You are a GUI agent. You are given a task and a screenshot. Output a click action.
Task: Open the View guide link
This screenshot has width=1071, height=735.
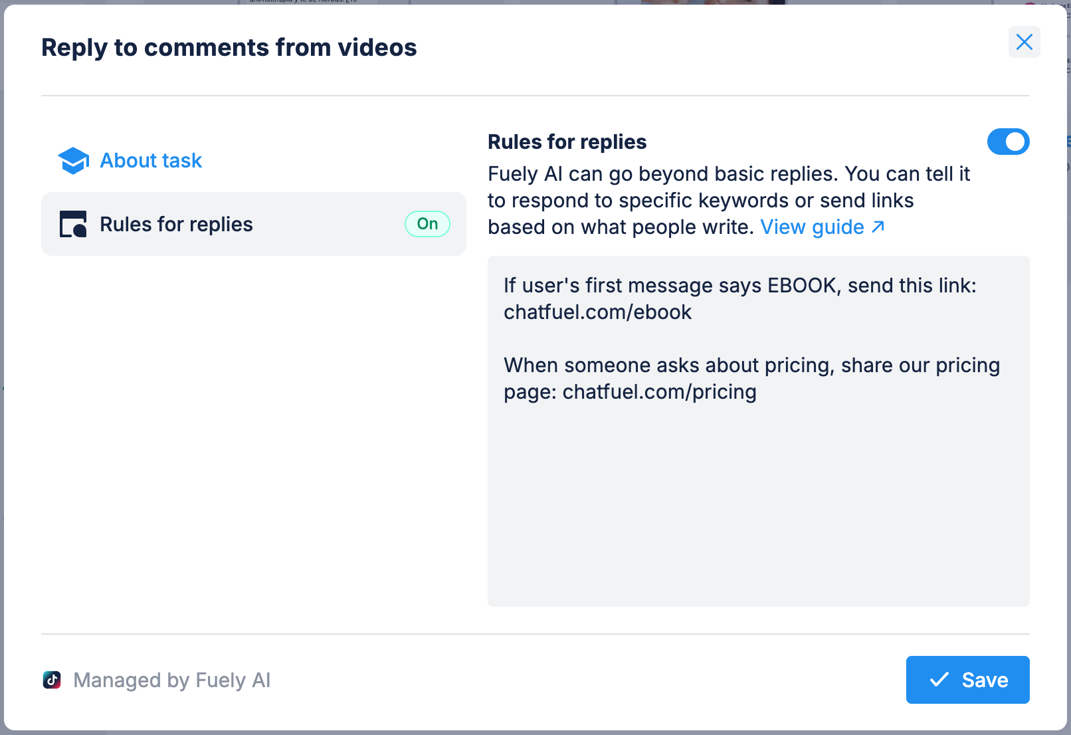[812, 227]
